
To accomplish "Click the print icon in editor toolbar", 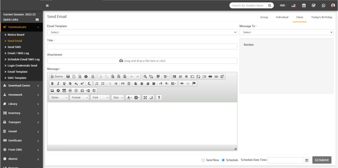I will coord(86,76).
